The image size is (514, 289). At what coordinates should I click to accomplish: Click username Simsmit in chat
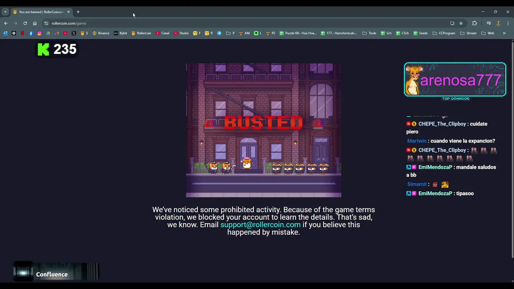click(x=417, y=184)
